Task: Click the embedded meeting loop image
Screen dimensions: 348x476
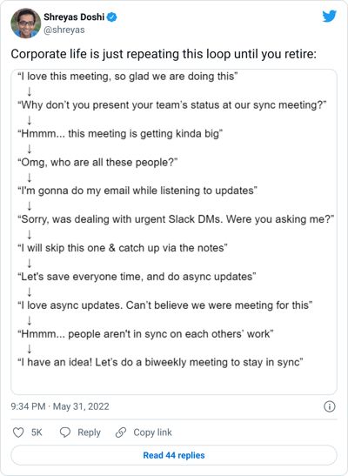Action: coord(174,232)
